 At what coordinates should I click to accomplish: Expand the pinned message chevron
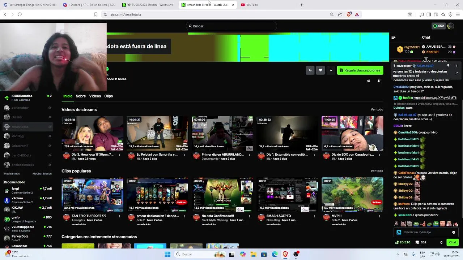(456, 73)
